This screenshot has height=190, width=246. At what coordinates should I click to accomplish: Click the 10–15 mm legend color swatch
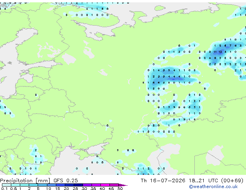point(51,185)
